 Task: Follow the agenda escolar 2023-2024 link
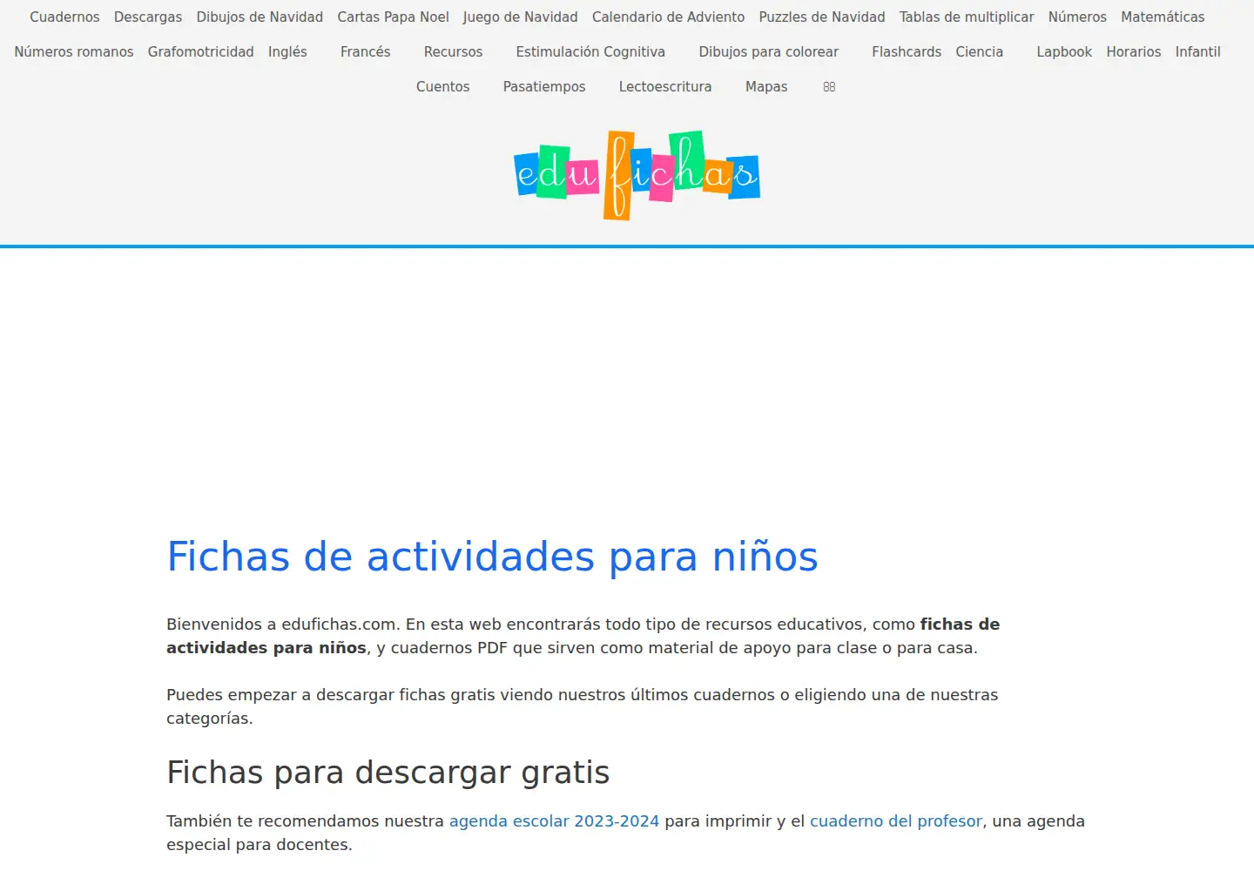click(x=555, y=821)
